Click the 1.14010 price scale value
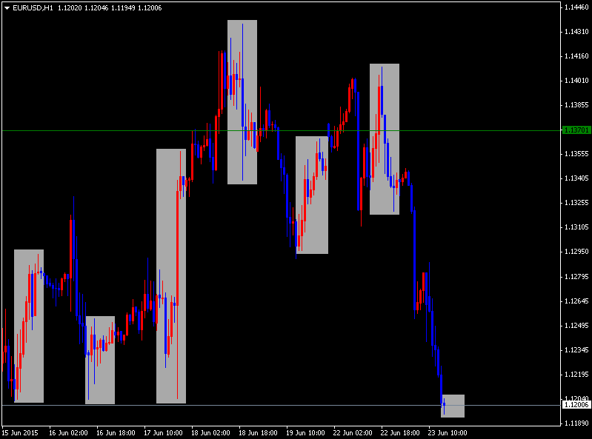Image resolution: width=592 pixels, height=439 pixels. pos(576,81)
